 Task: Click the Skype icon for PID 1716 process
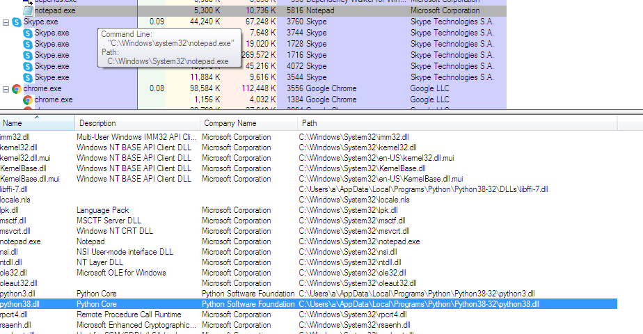[28, 56]
